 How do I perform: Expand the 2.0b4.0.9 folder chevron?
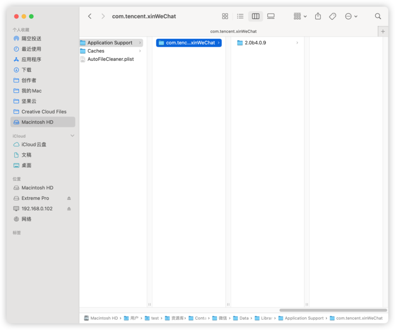click(x=297, y=43)
